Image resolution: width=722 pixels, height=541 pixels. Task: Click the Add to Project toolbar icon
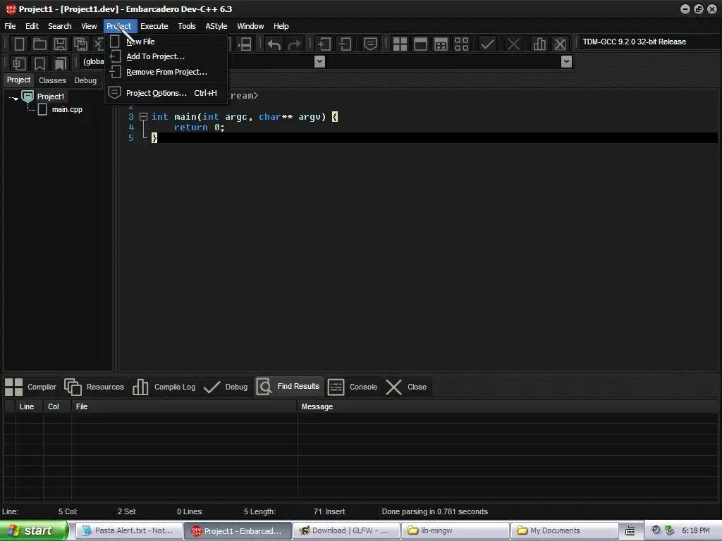[324, 44]
